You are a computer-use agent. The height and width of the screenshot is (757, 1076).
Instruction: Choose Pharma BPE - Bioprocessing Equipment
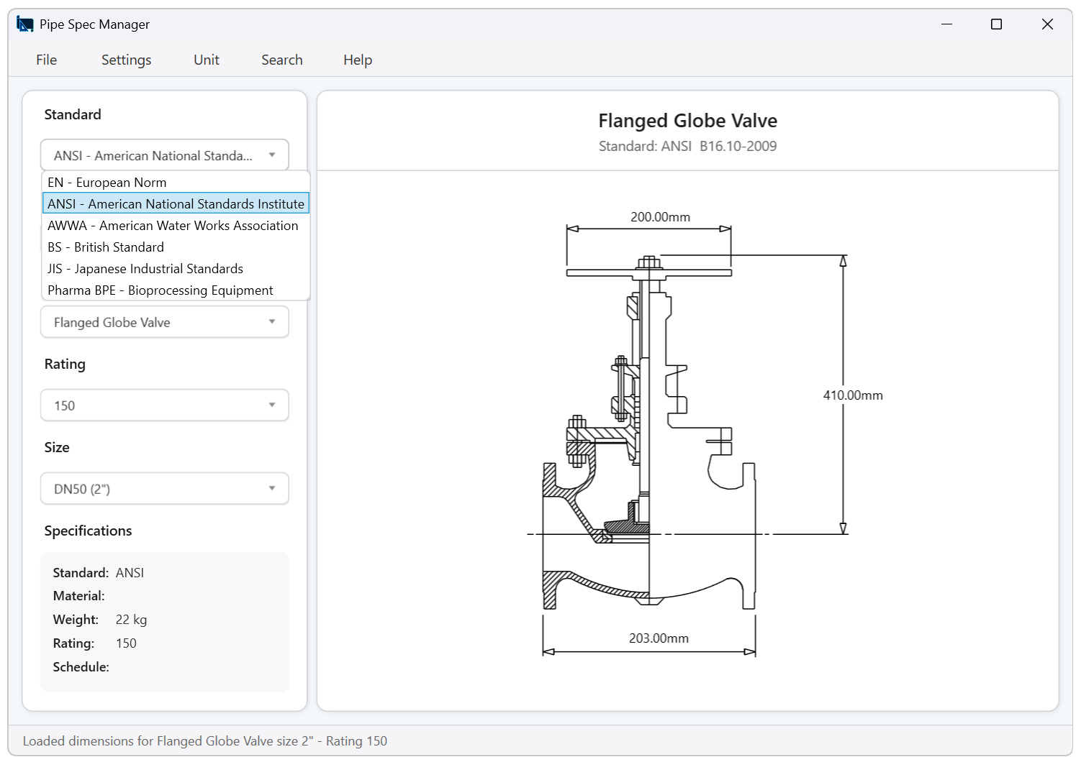[161, 290]
